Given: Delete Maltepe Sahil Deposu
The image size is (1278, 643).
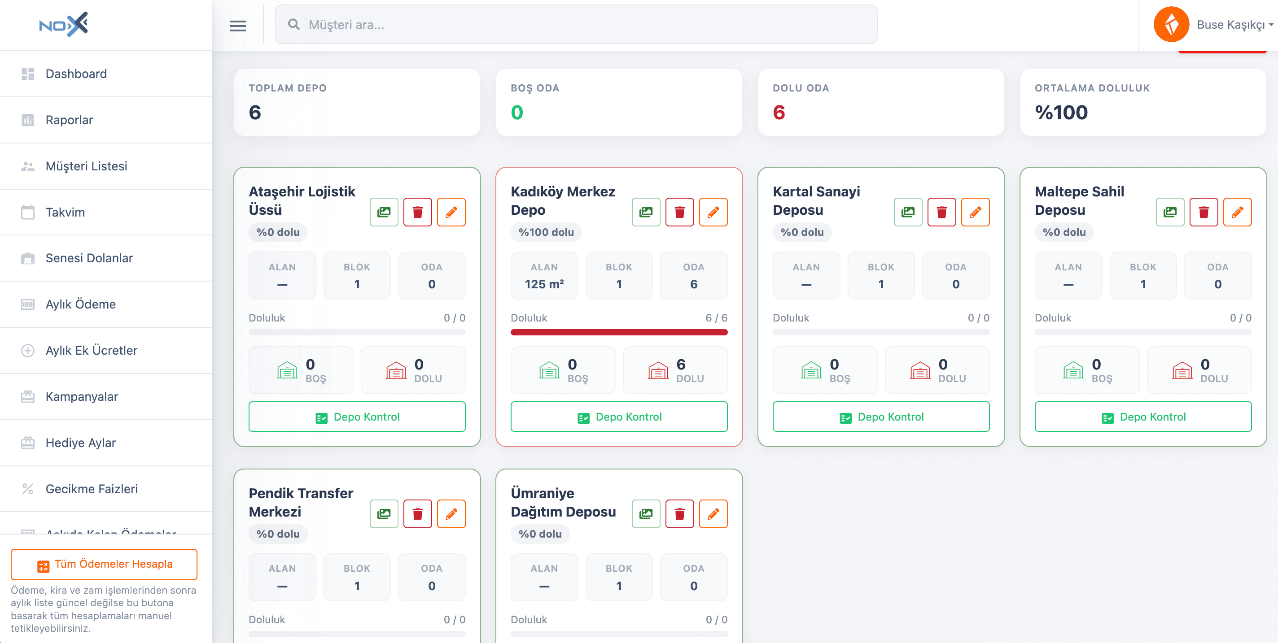Looking at the screenshot, I should pyautogui.click(x=1204, y=212).
